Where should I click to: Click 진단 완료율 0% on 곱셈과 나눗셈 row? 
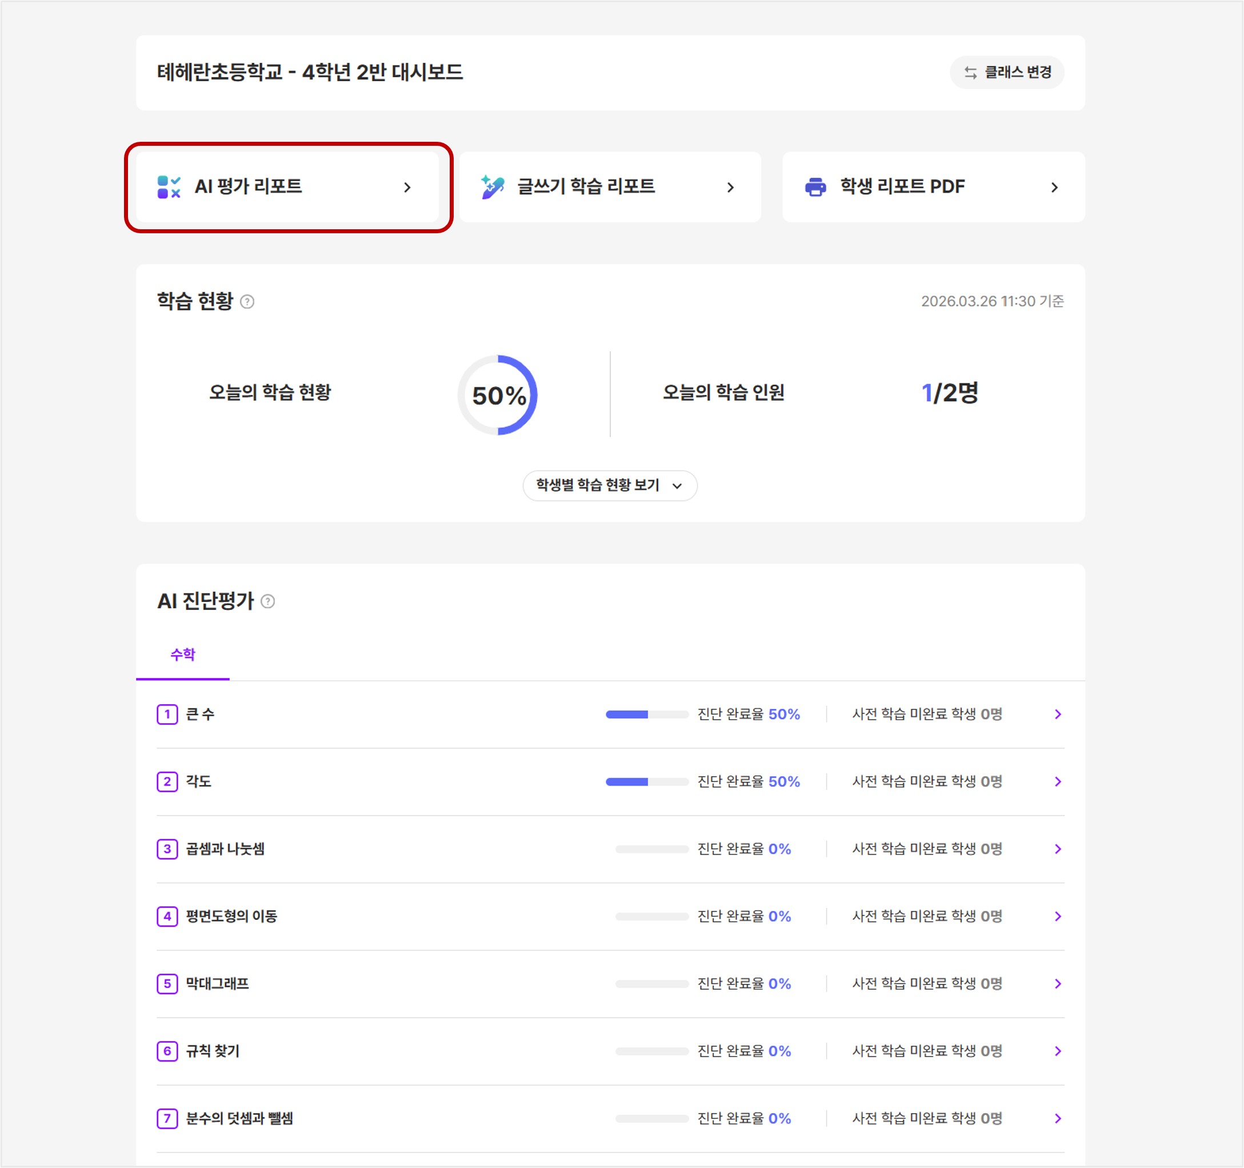(x=744, y=850)
